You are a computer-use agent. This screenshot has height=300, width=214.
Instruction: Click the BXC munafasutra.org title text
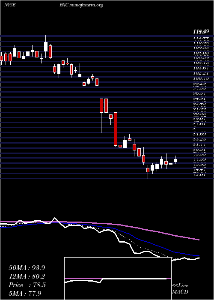pyautogui.click(x=81, y=5)
